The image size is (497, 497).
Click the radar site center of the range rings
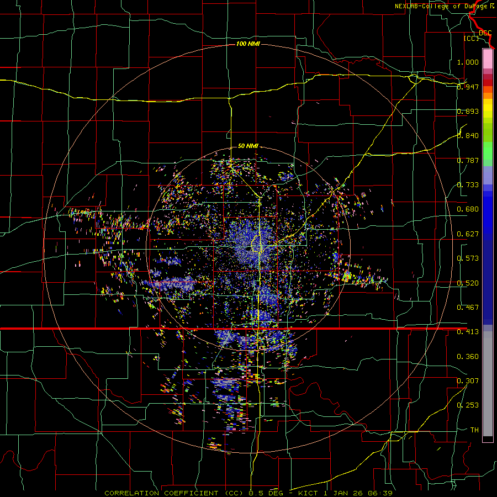pos(248,248)
